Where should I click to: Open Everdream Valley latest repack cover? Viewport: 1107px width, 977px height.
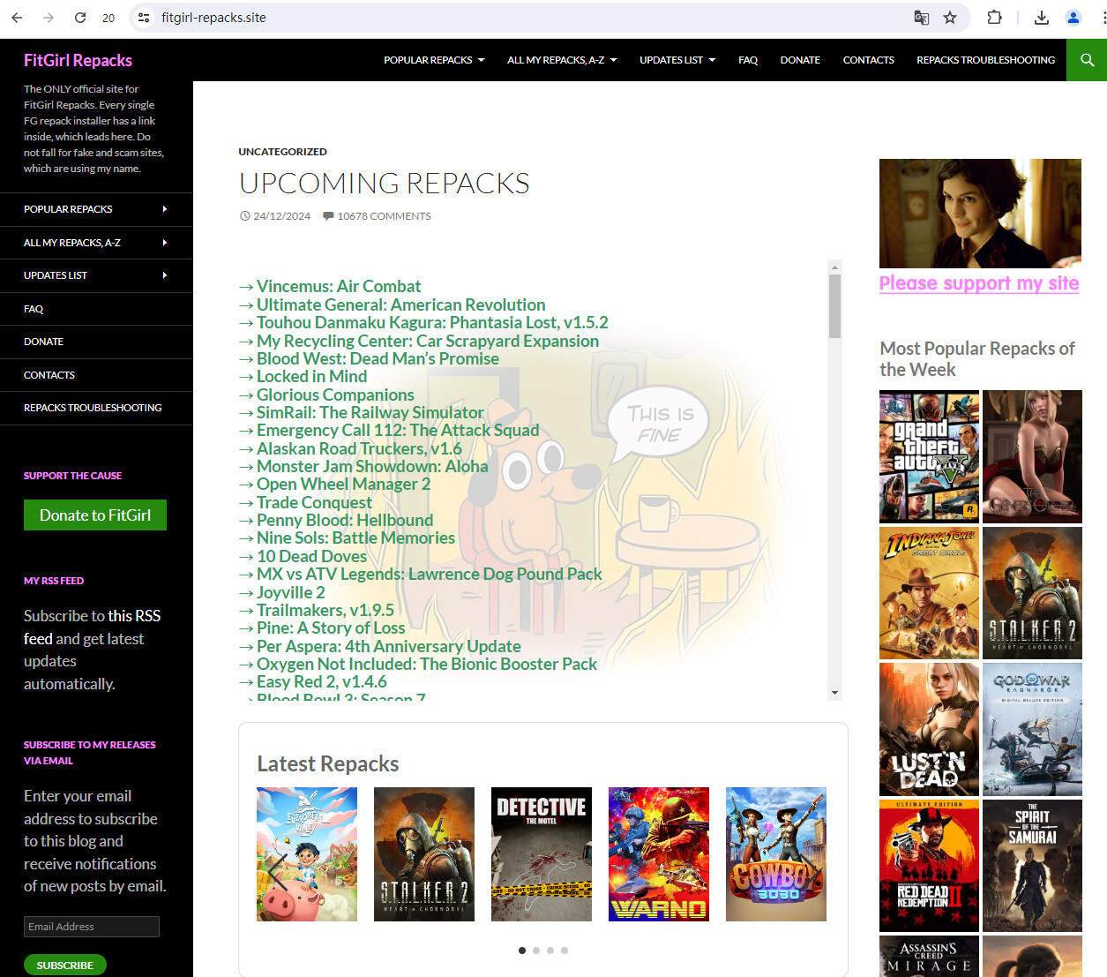(x=307, y=854)
